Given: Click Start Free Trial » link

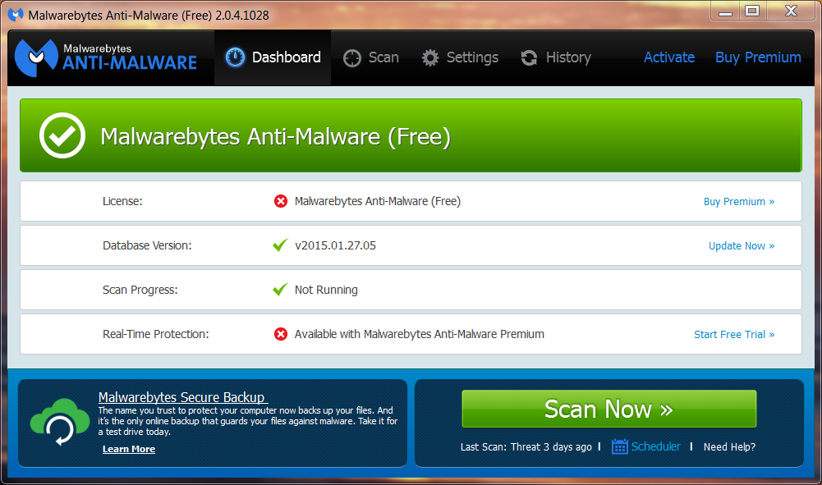Looking at the screenshot, I should [x=734, y=334].
